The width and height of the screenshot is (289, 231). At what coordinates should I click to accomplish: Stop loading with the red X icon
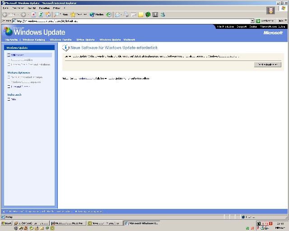click(x=33, y=14)
